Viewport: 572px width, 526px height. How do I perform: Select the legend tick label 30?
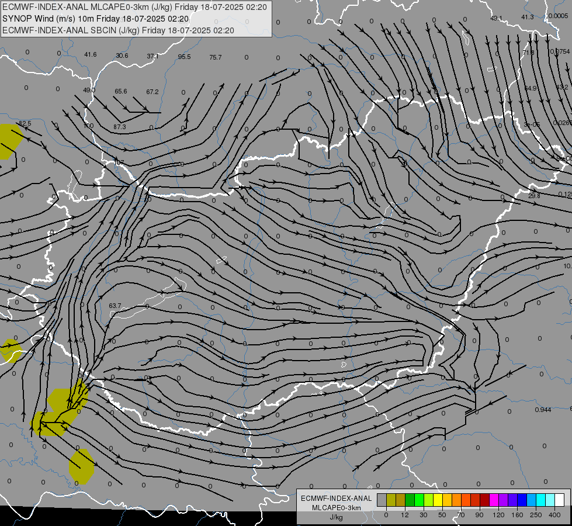tap(424, 515)
